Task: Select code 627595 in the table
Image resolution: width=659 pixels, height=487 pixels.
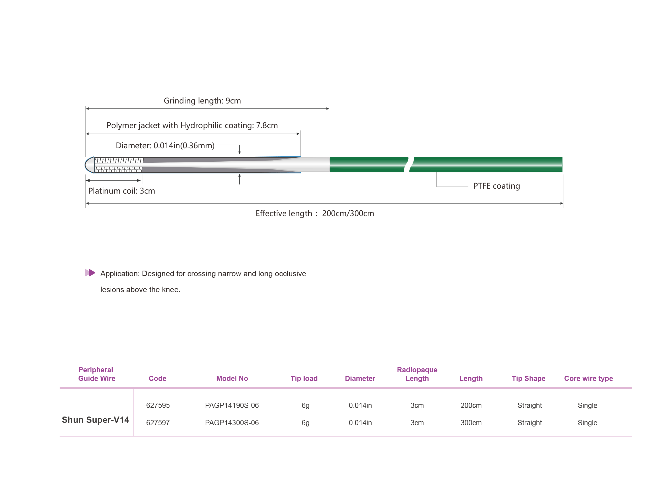Action: pyautogui.click(x=158, y=406)
